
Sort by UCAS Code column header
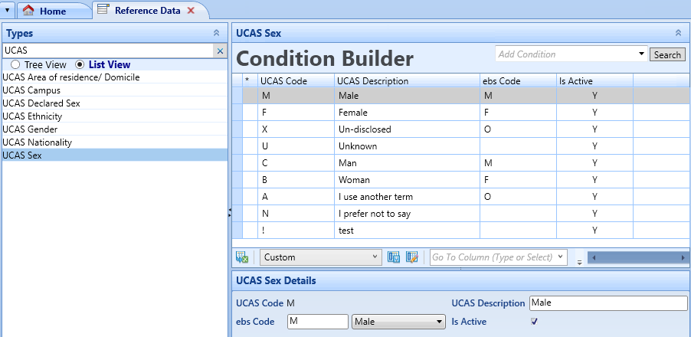(x=296, y=81)
